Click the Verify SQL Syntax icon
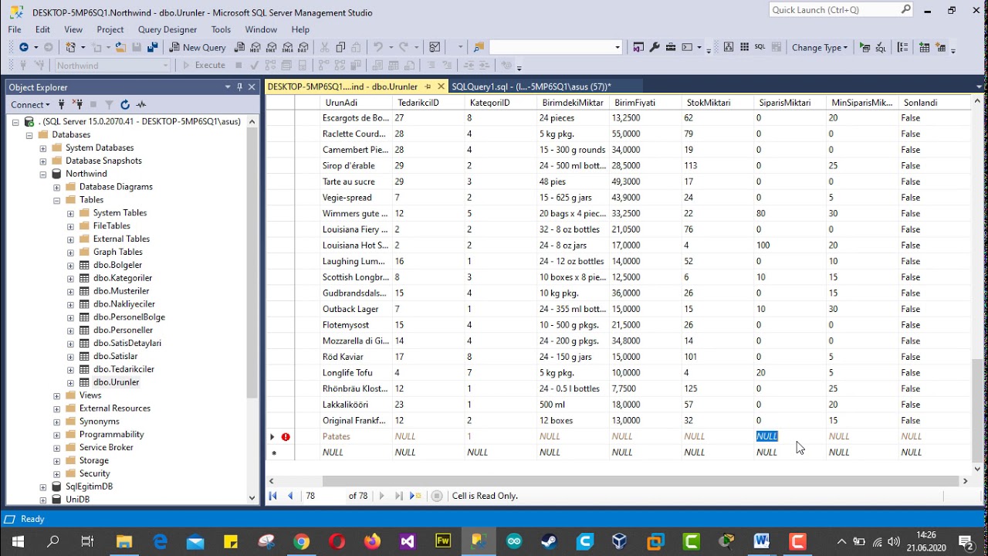988x556 pixels. tap(881, 47)
